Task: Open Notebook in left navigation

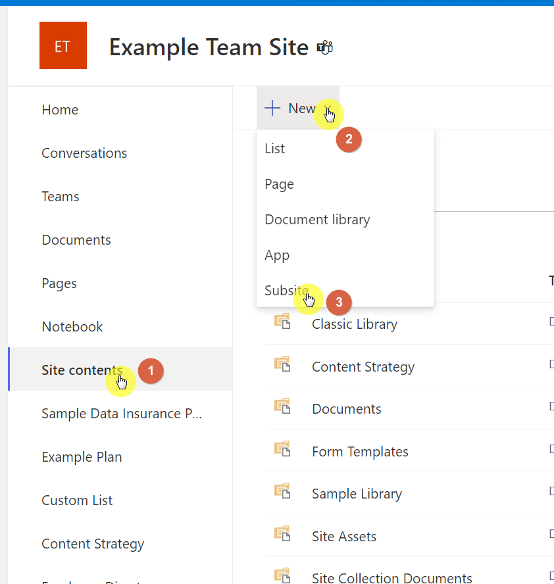Action: click(x=72, y=327)
